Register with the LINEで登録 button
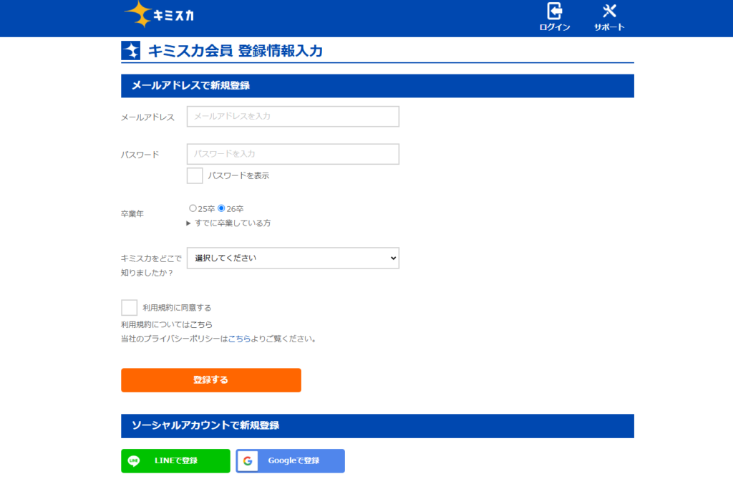The height and width of the screenshot is (479, 733). pyautogui.click(x=175, y=461)
